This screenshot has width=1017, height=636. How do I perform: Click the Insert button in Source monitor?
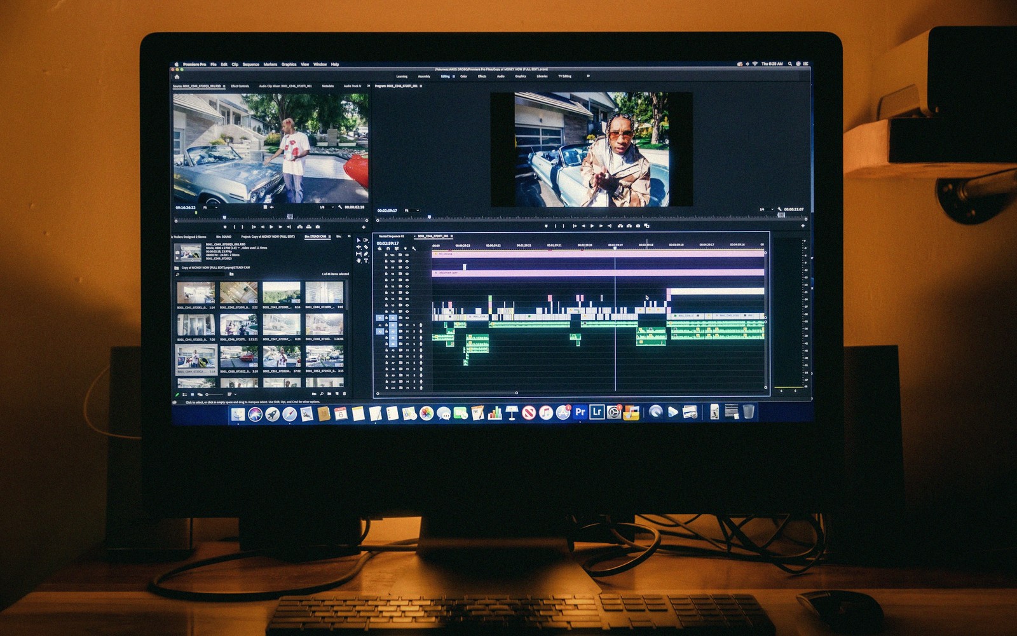click(299, 226)
